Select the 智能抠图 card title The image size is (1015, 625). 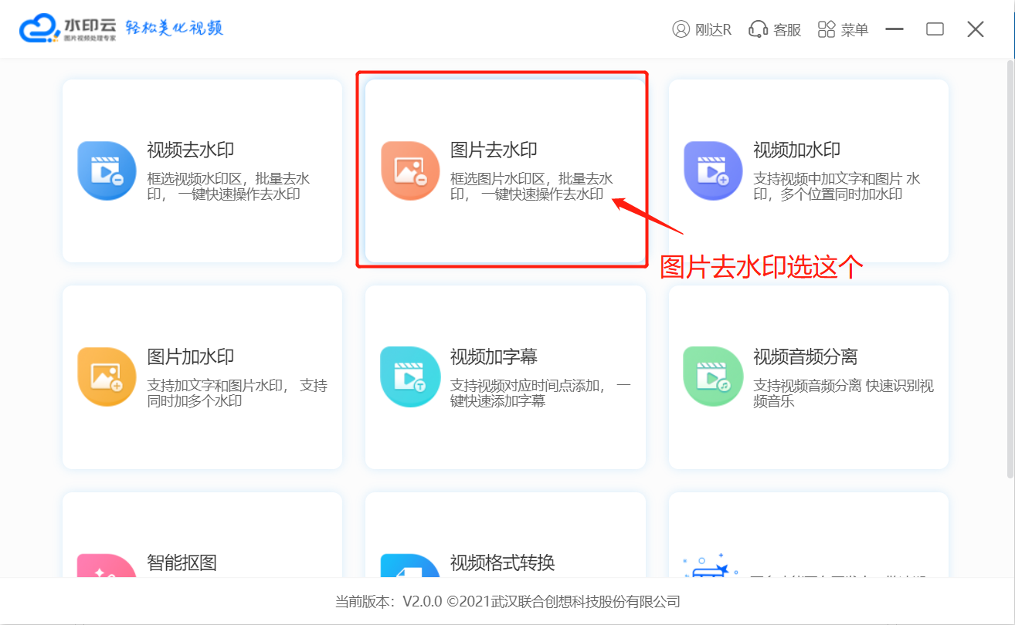pos(182,562)
